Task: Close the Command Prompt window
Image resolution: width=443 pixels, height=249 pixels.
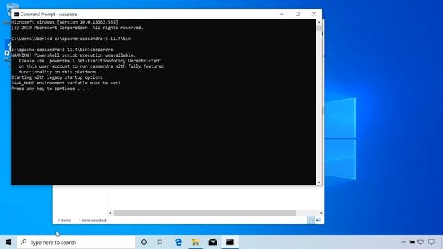Action: [314, 14]
